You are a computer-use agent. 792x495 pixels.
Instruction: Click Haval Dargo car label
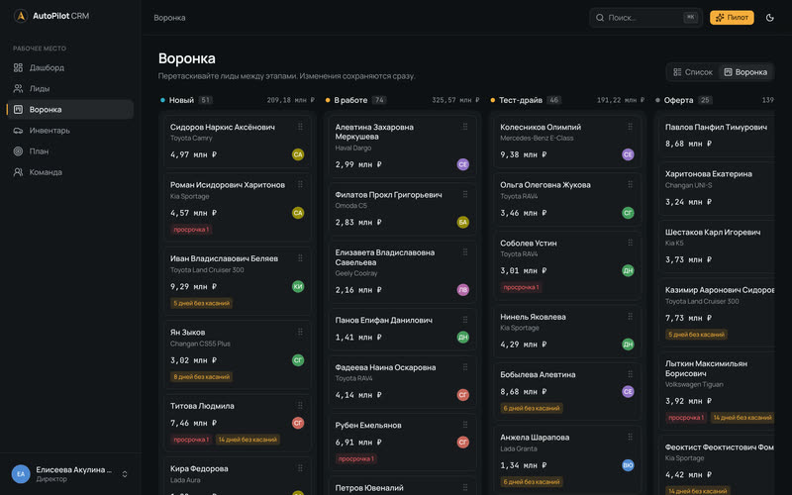[x=353, y=148]
